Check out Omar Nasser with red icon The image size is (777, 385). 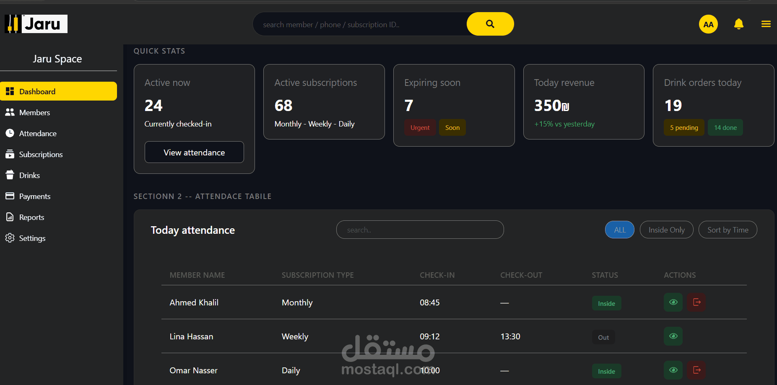coord(696,370)
